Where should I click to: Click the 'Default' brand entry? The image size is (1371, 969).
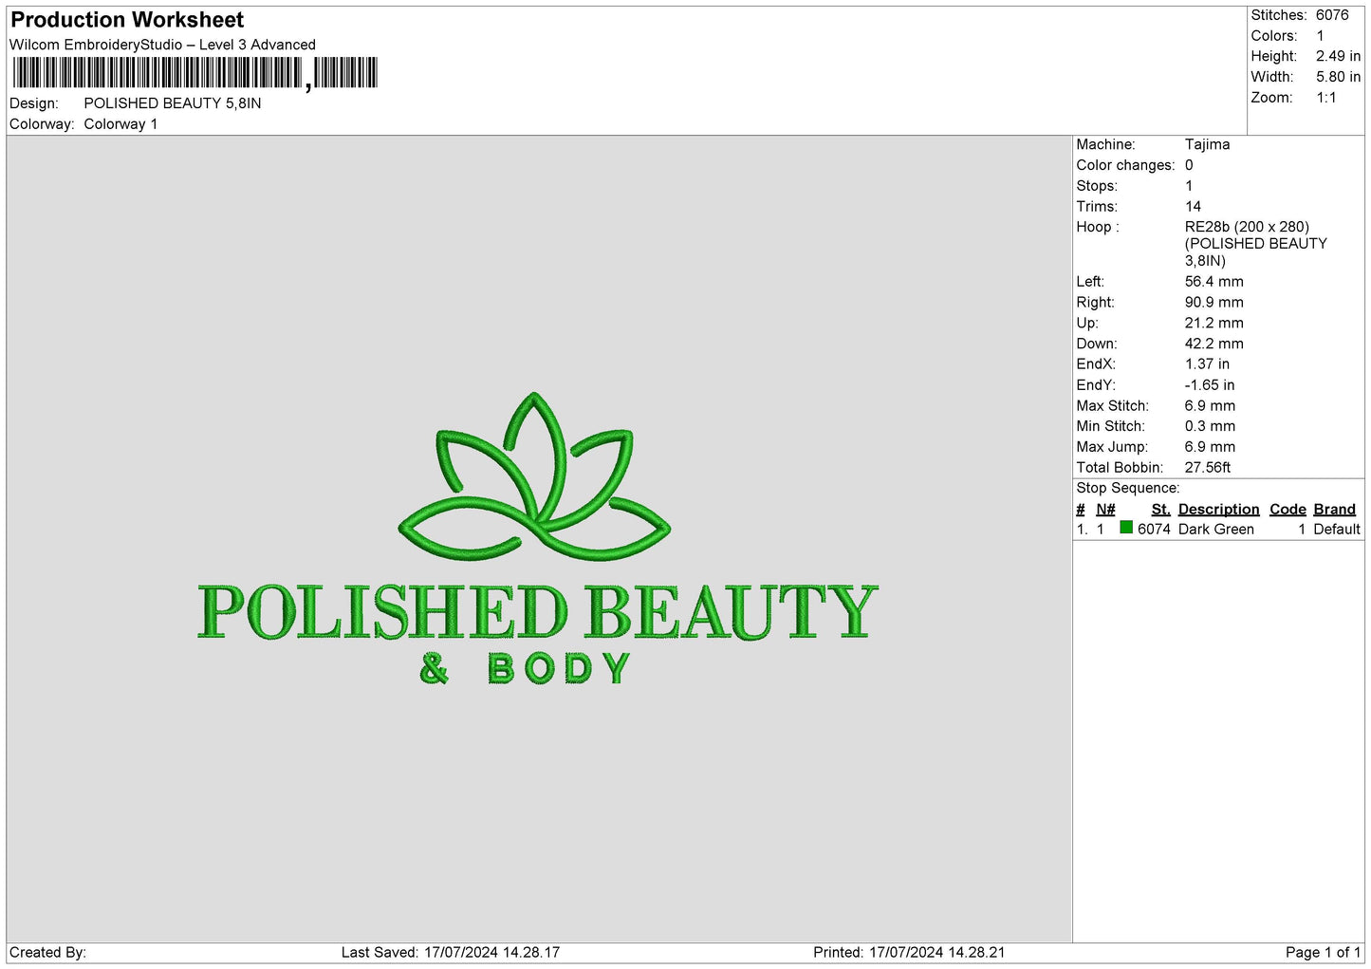coord(1337,530)
